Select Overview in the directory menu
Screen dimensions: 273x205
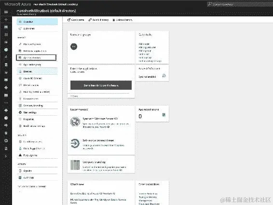[37, 22]
